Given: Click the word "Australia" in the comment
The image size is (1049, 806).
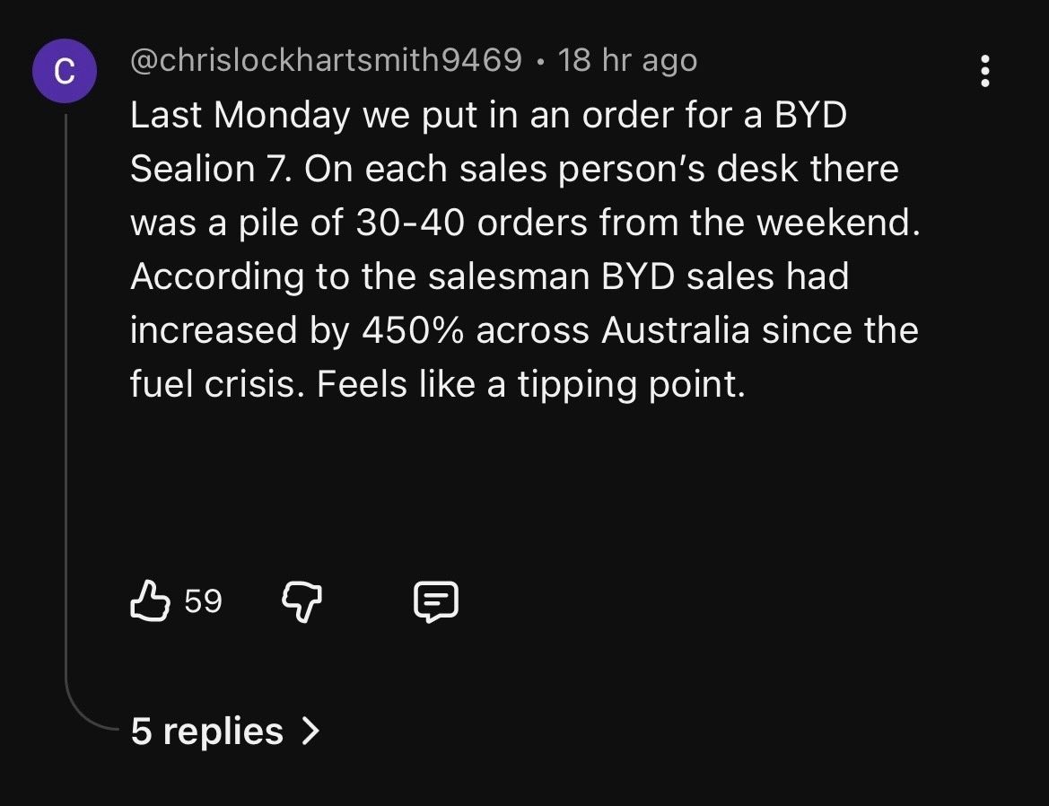Looking at the screenshot, I should 676,330.
